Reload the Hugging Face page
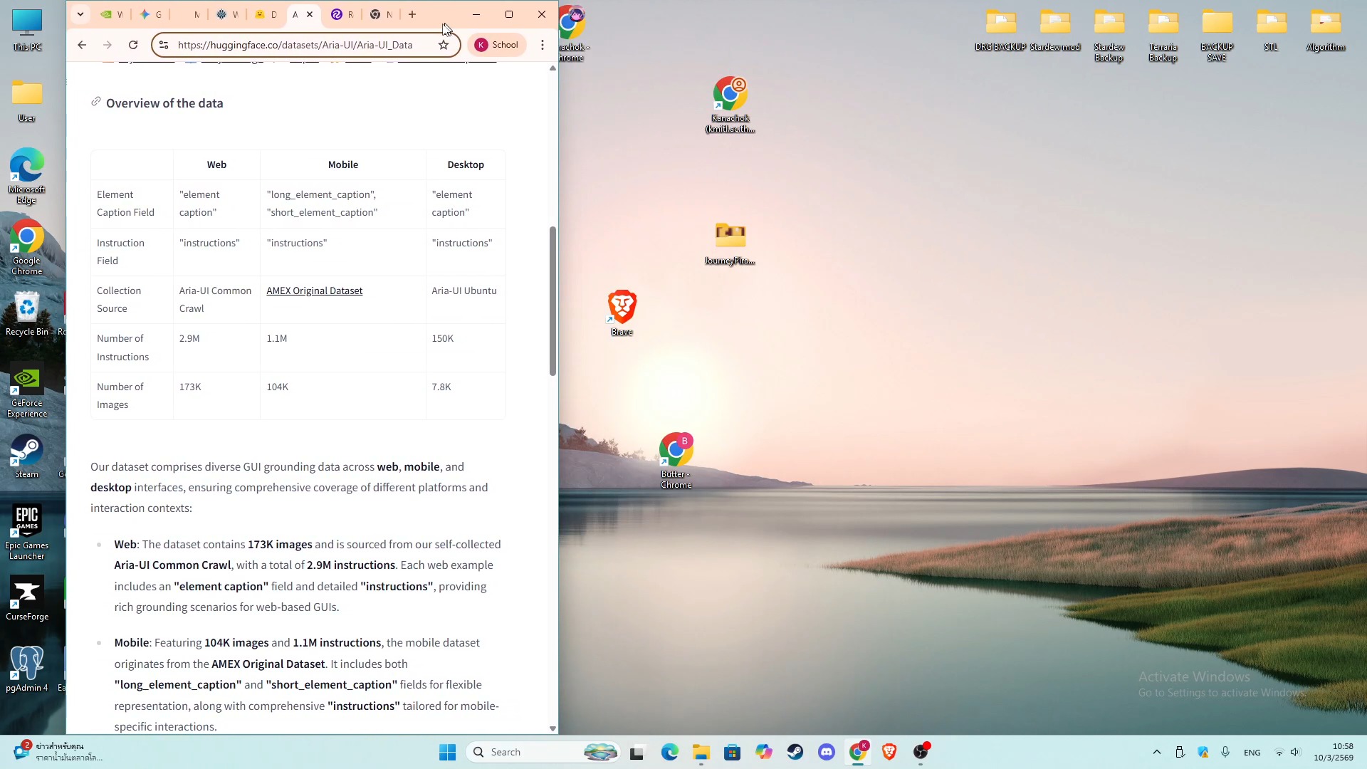 point(133,45)
